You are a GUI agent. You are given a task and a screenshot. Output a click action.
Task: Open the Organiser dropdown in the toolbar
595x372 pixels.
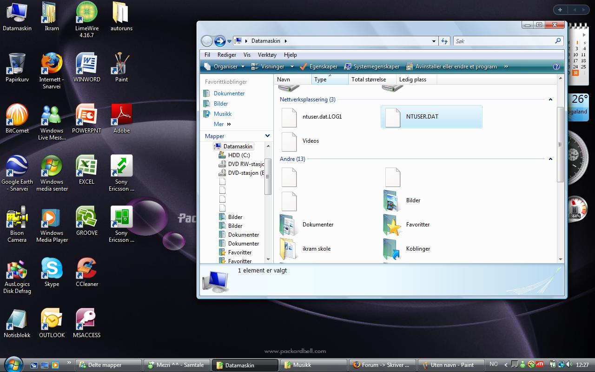click(x=225, y=66)
